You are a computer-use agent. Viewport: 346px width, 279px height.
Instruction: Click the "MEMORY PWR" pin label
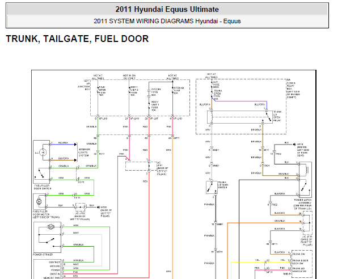point(52,278)
